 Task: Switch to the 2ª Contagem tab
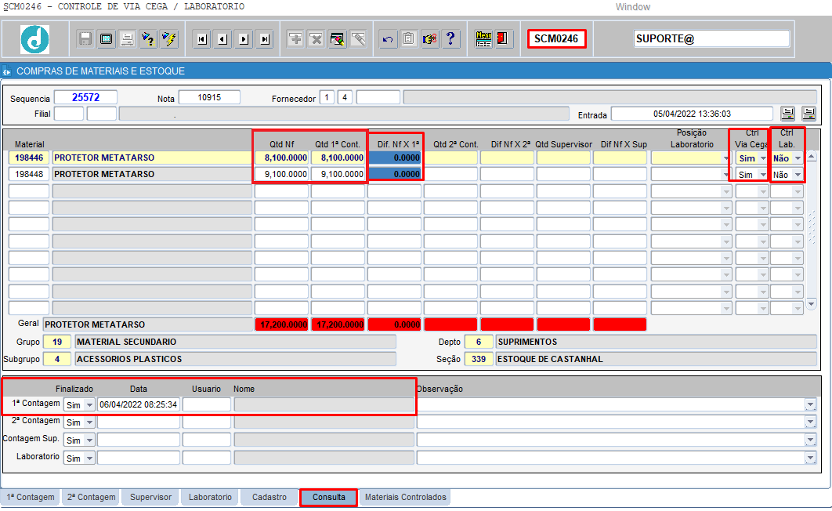click(x=91, y=497)
